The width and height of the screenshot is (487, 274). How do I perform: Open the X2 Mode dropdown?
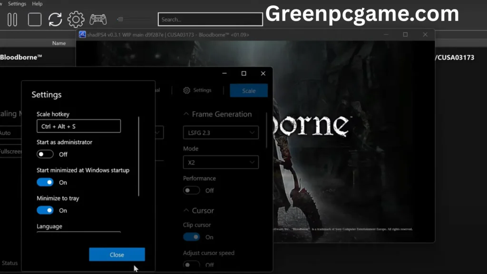click(221, 163)
